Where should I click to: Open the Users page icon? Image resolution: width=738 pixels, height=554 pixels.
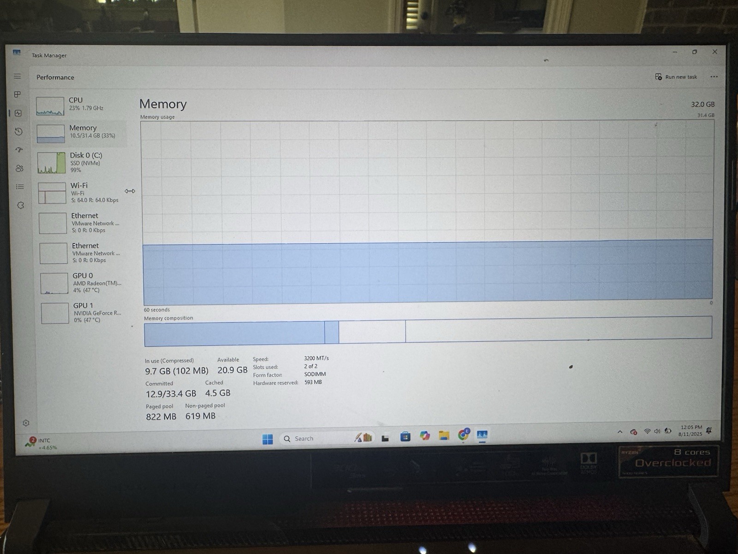tap(19, 168)
